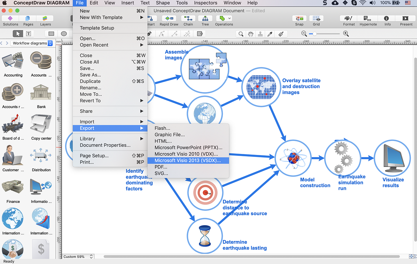Expand the Library submenu
417x264 pixels.
(x=110, y=139)
